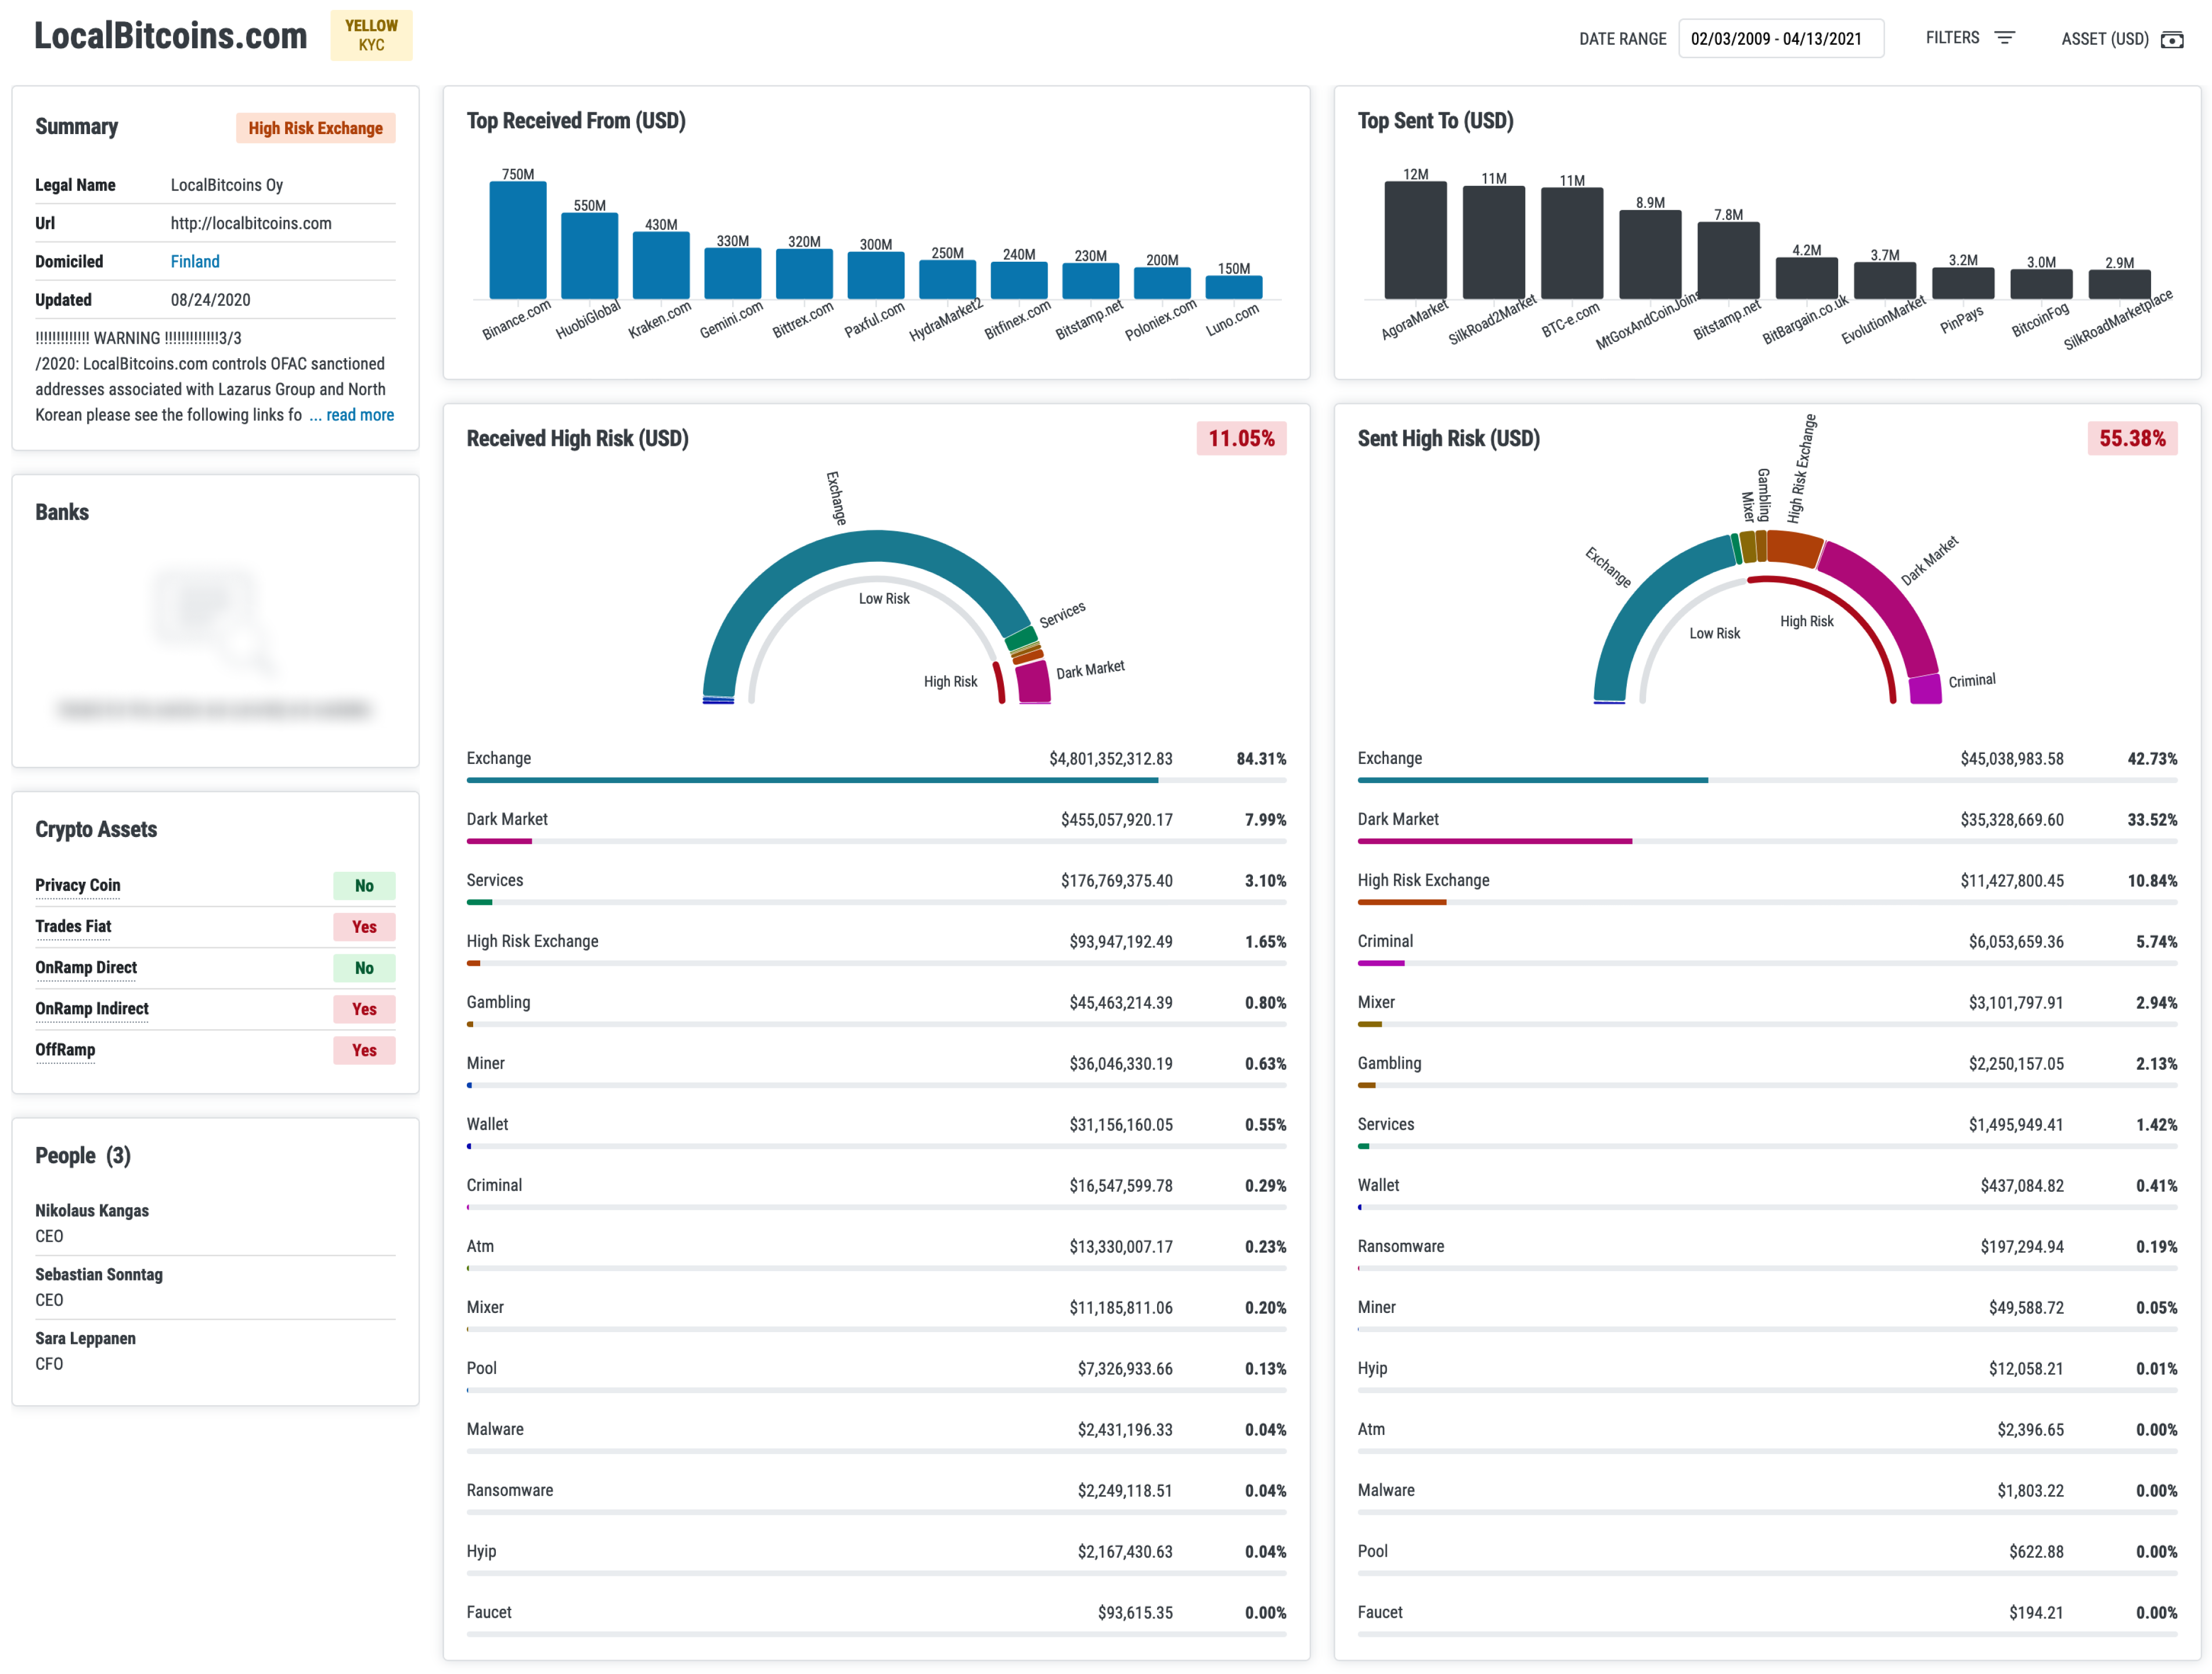The height and width of the screenshot is (1674, 2212).
Task: Click the Sent Criminal 5.74% percentage
Action: (x=2156, y=942)
